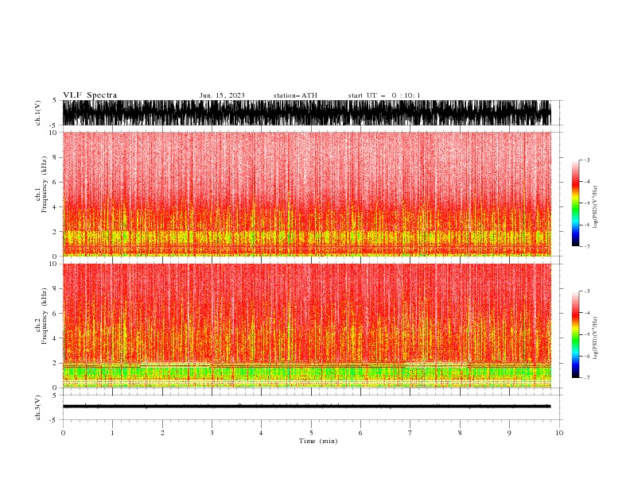Click the ch.3 flat waveform trace

tap(306, 407)
